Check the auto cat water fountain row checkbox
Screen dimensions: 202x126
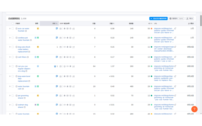[13, 28]
